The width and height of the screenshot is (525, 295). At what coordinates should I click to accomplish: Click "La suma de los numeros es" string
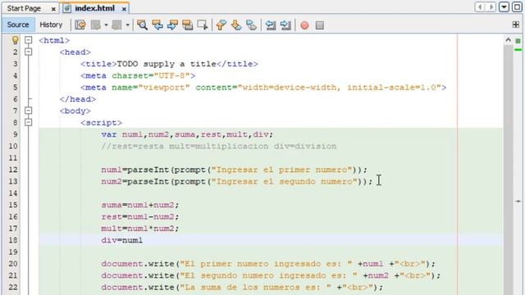(256, 288)
